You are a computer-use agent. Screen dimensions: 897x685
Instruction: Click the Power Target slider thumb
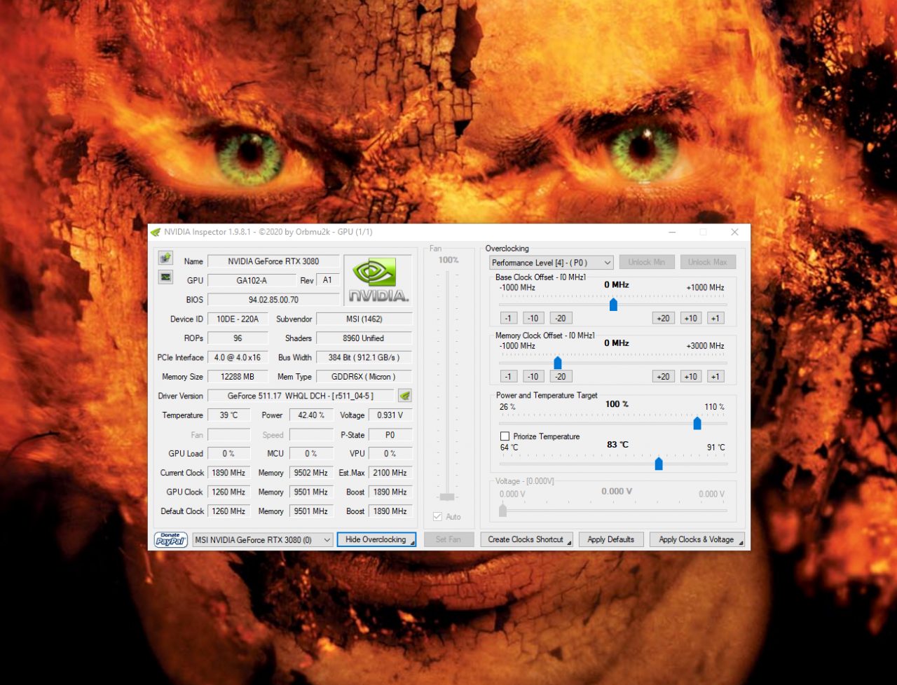(697, 423)
